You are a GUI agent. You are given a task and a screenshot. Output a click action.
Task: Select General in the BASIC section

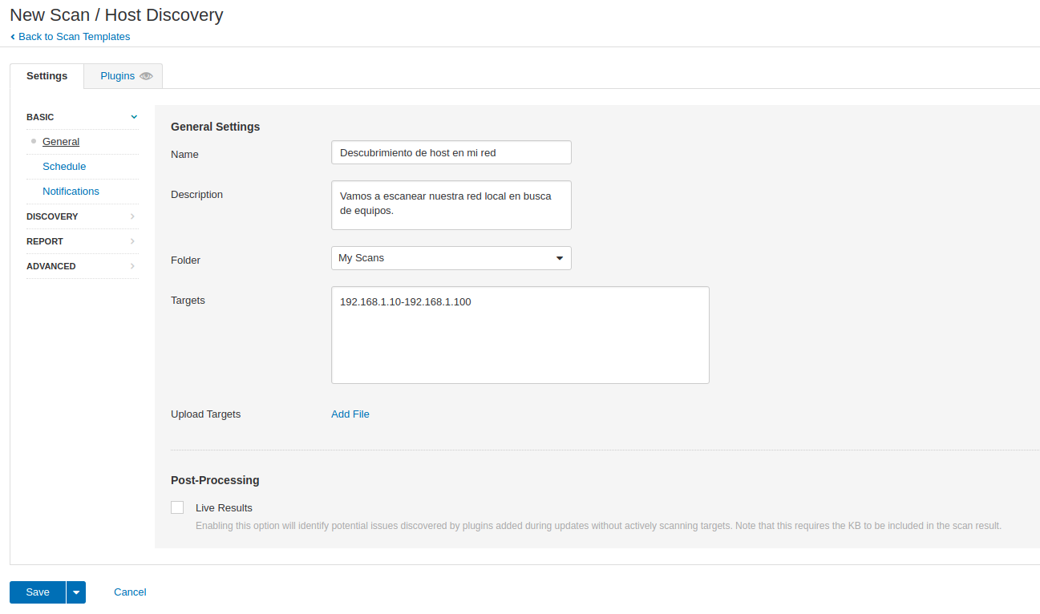coord(61,142)
